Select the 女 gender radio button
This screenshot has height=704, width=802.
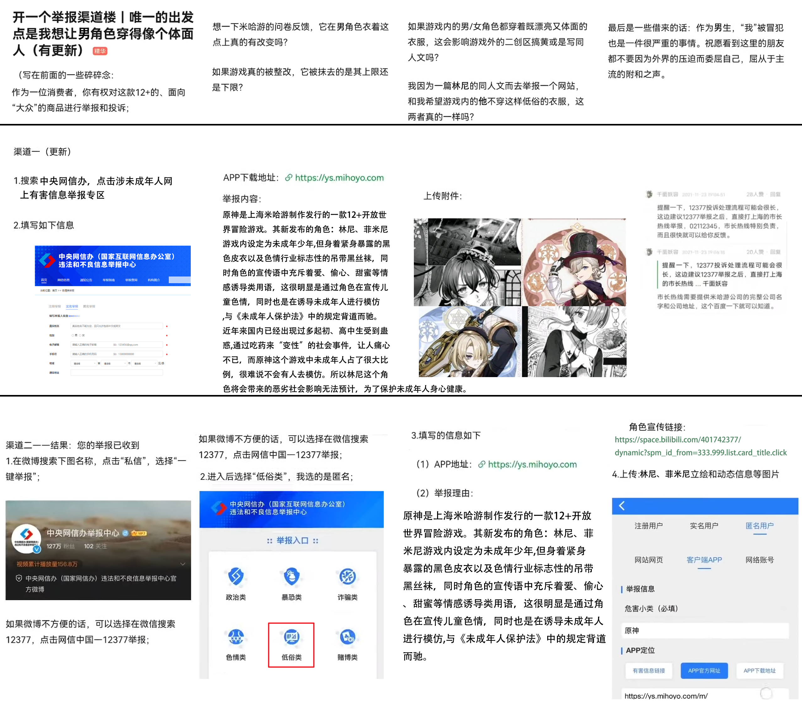(80, 335)
